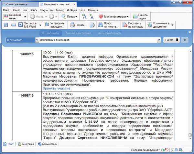Click the Найти search button
This screenshot has width=194, height=154.
[172, 40]
